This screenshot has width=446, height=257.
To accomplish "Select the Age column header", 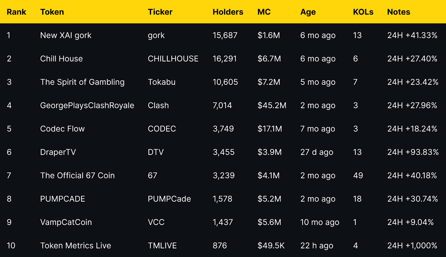I will tap(308, 12).
